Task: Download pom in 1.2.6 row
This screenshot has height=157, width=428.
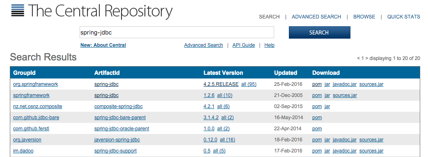Action: tap(317, 95)
